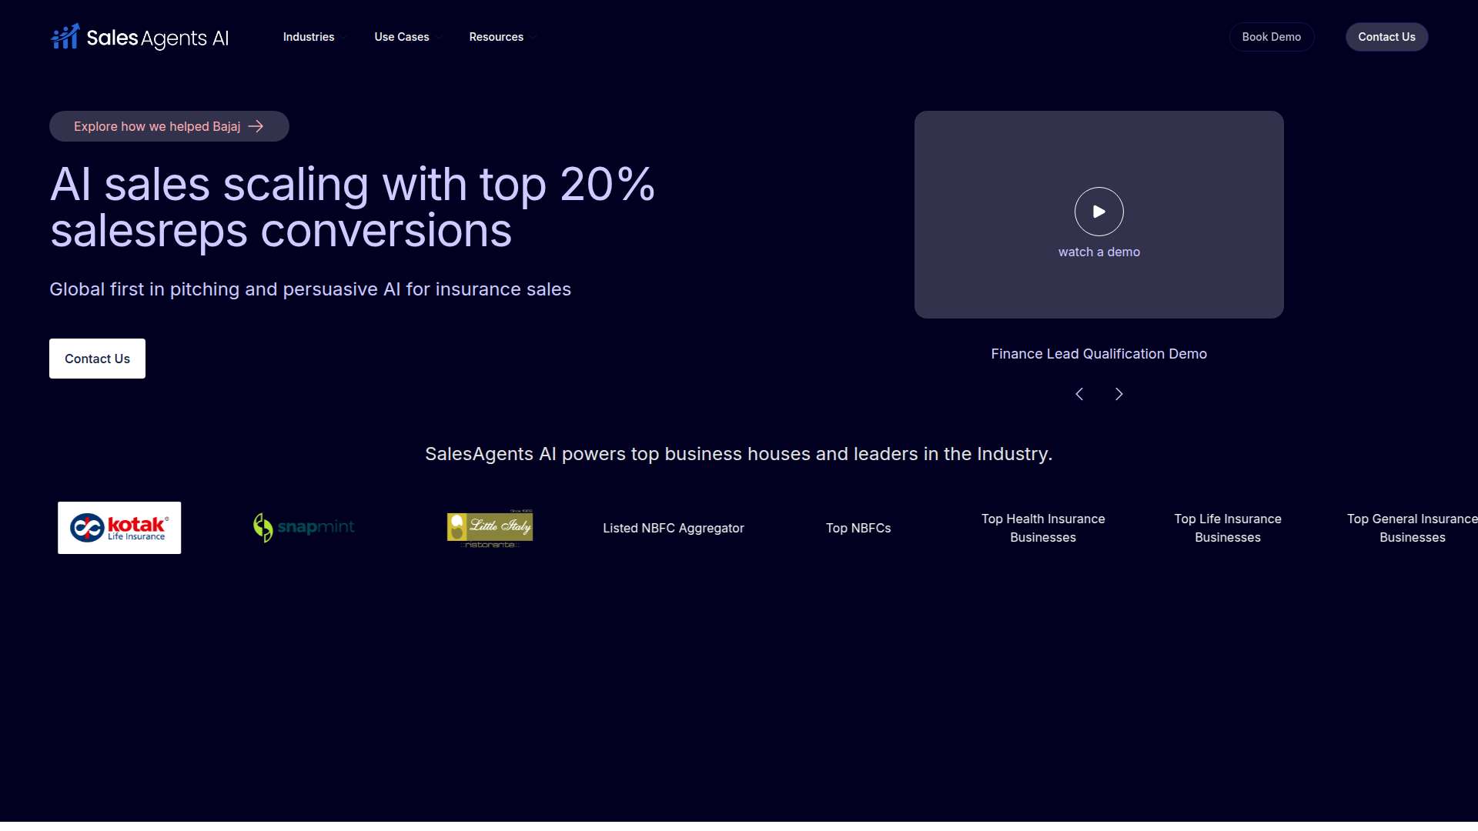Click the white Contact Us hero button
This screenshot has width=1478, height=831.
pos(97,359)
